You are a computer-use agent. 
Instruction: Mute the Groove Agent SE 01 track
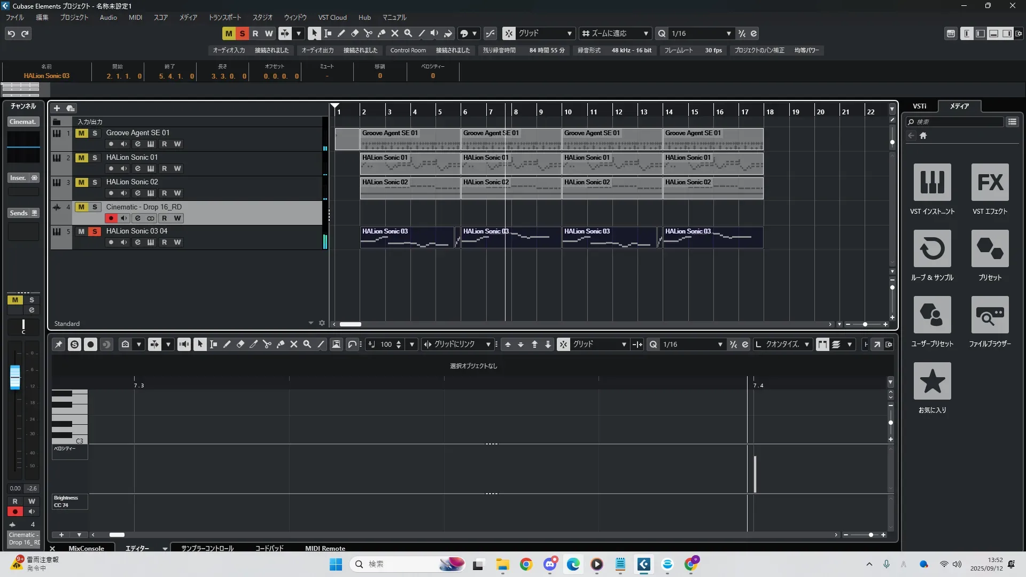pos(81,133)
